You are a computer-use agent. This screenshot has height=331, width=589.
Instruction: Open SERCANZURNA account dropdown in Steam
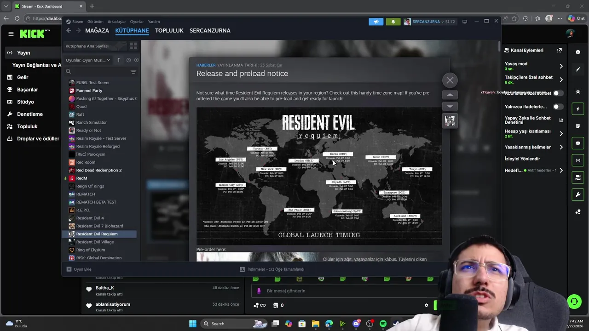coord(429,22)
